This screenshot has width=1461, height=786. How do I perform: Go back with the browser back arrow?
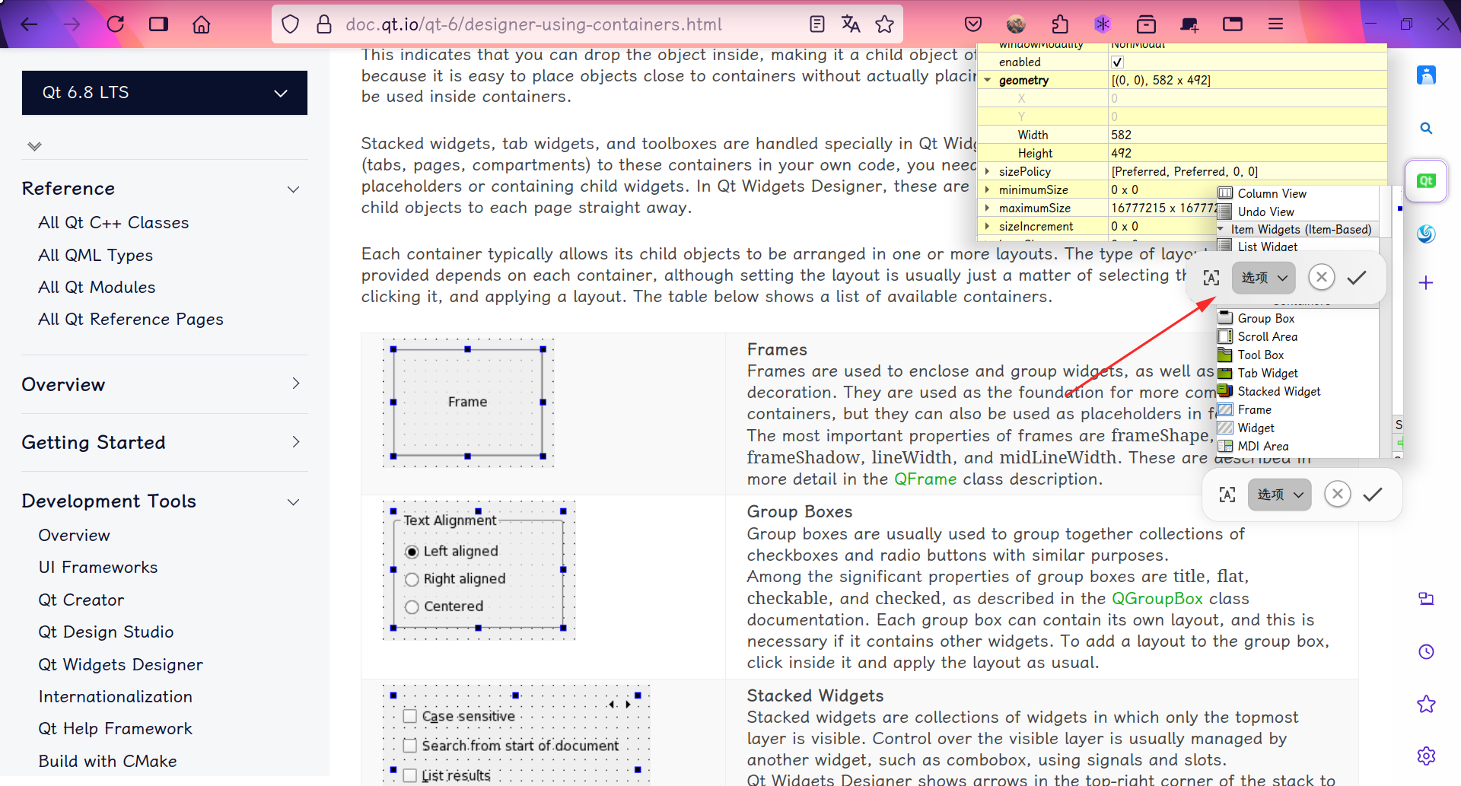click(29, 24)
